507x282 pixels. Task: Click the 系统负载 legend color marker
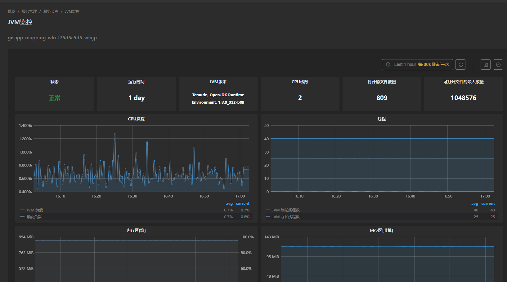click(x=22, y=217)
